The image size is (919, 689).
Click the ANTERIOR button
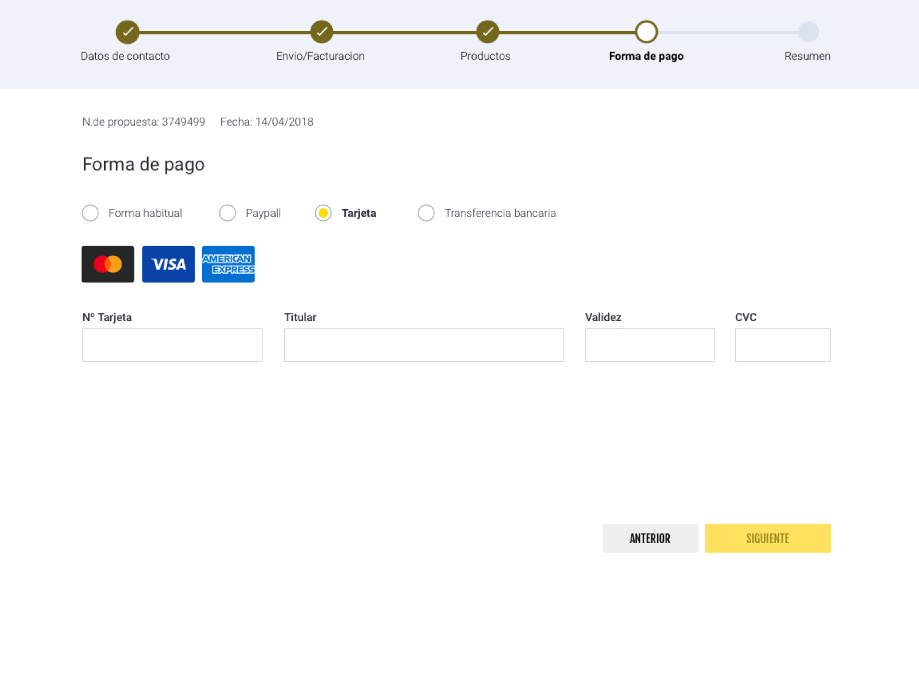[650, 538]
